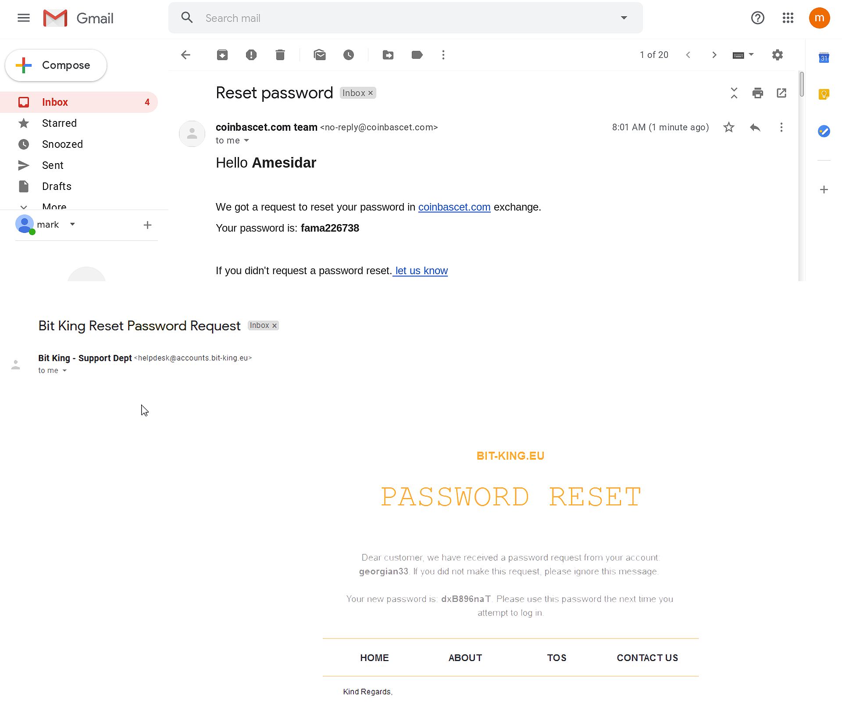Click the report spam icon
Image resolution: width=842 pixels, height=704 pixels.
(x=250, y=54)
